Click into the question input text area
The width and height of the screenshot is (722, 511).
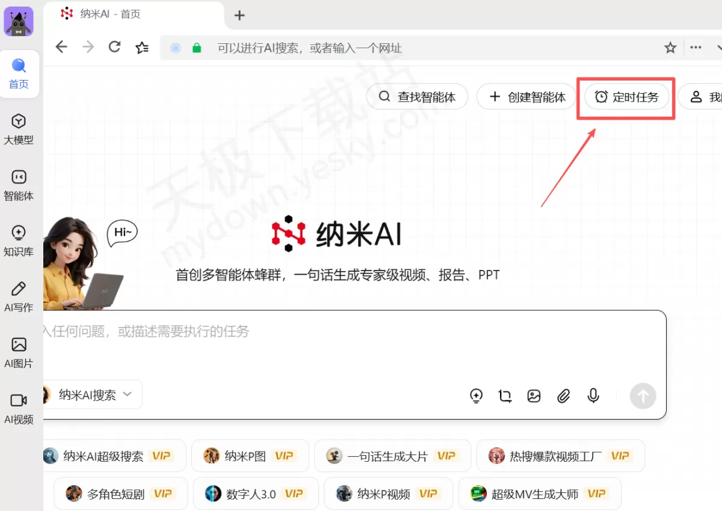tap(355, 332)
